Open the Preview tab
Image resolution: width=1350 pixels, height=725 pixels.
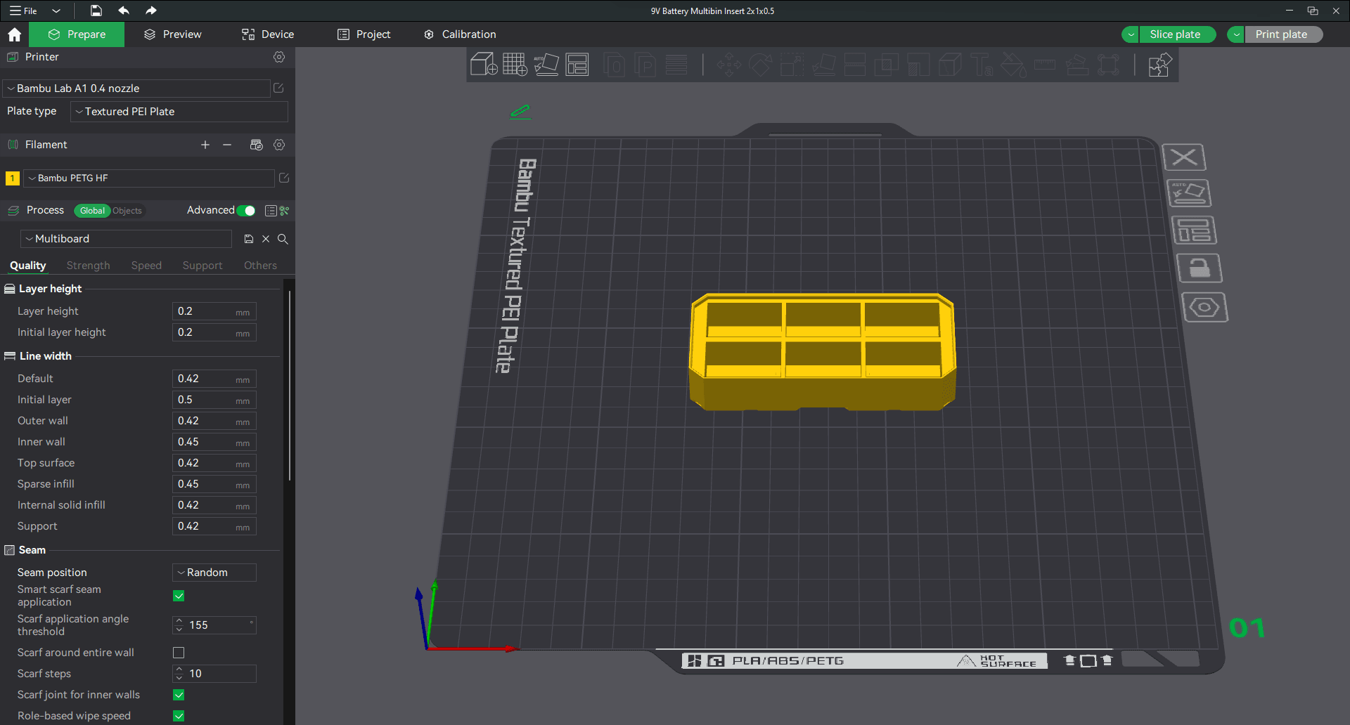pos(173,34)
